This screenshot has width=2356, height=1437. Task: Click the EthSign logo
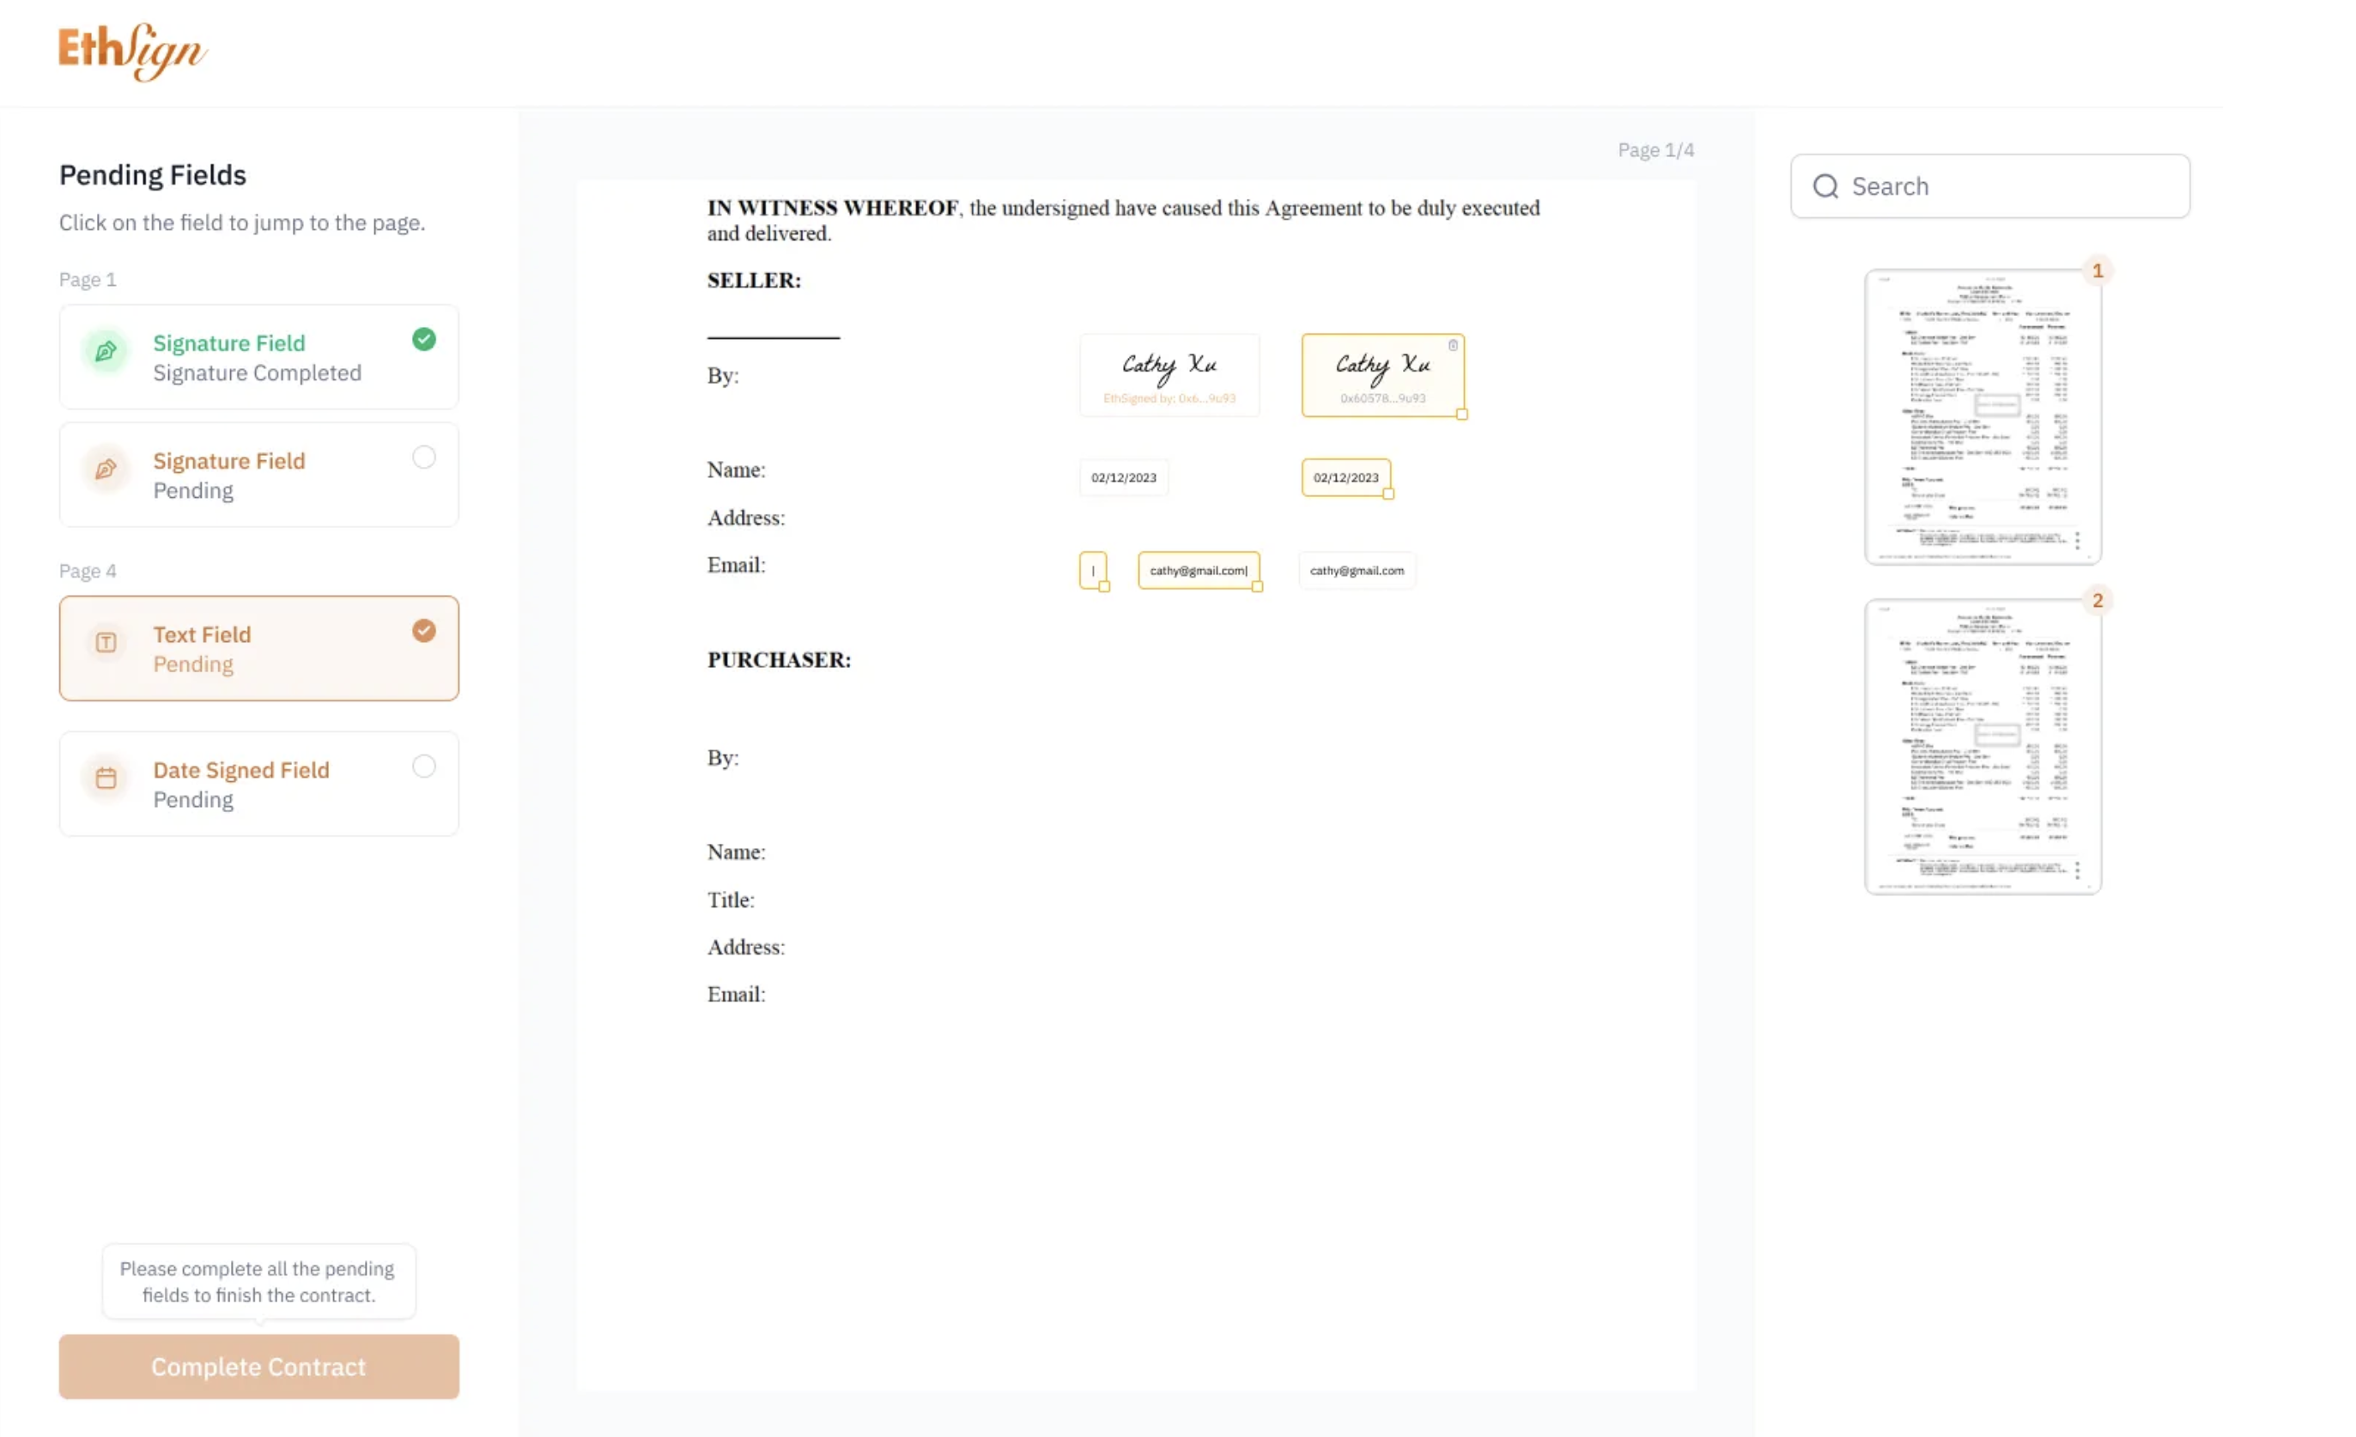pyautogui.click(x=132, y=51)
